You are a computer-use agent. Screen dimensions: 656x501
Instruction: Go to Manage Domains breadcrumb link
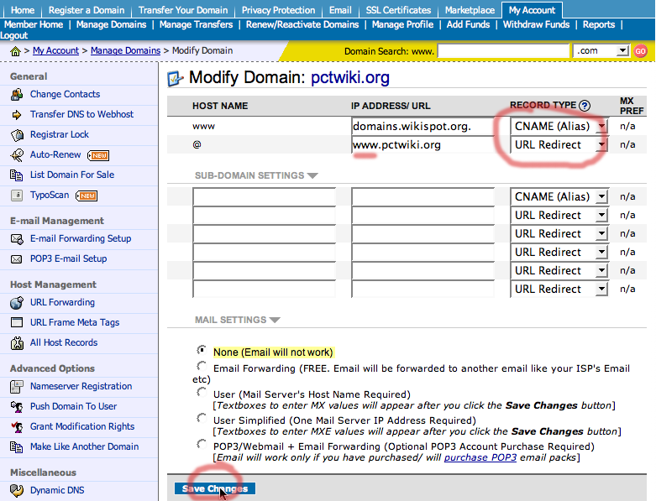point(125,50)
